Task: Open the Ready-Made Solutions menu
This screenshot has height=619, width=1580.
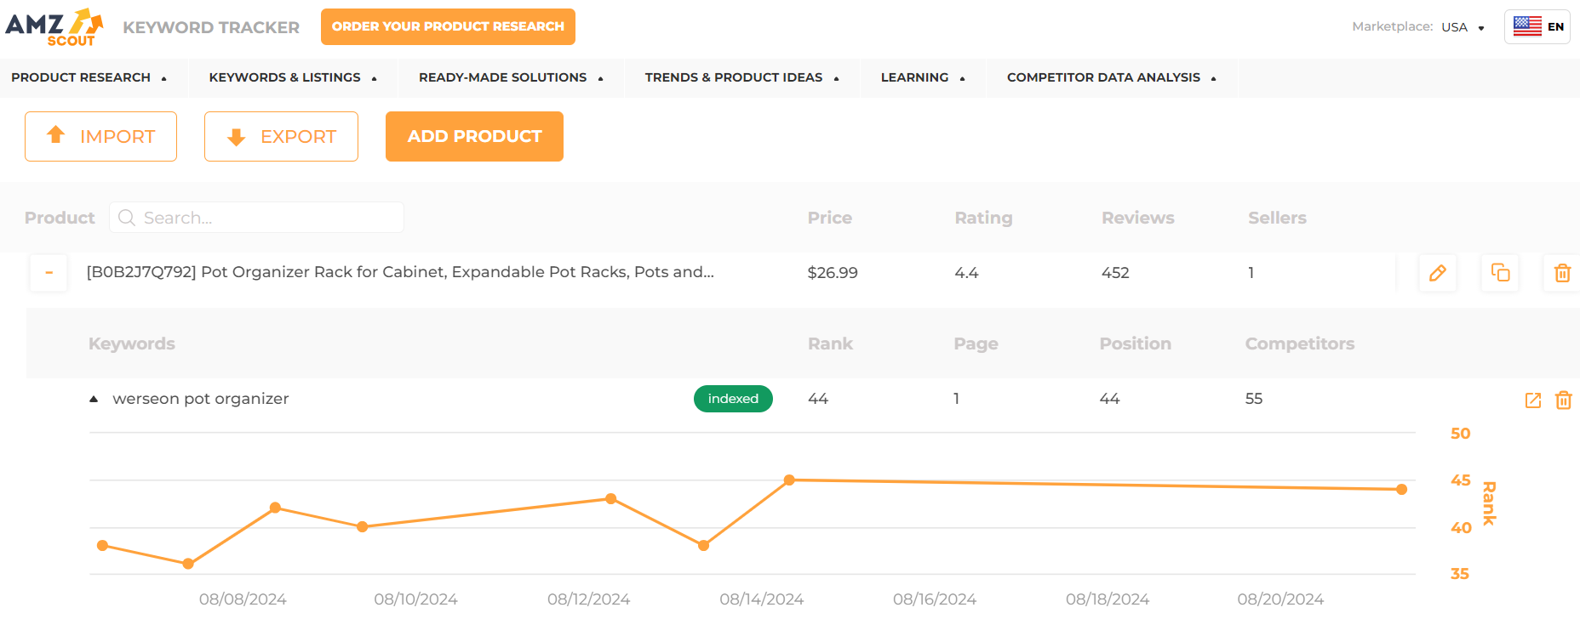Action: pyautogui.click(x=511, y=77)
